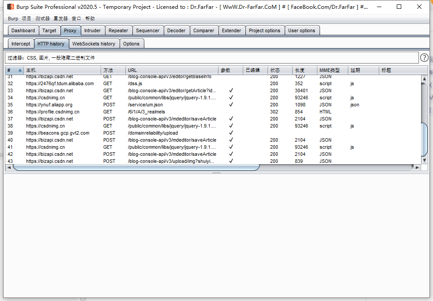Click status 302 in row 36
Image resolution: width=433 pixels, height=301 pixels.
pos(274,112)
